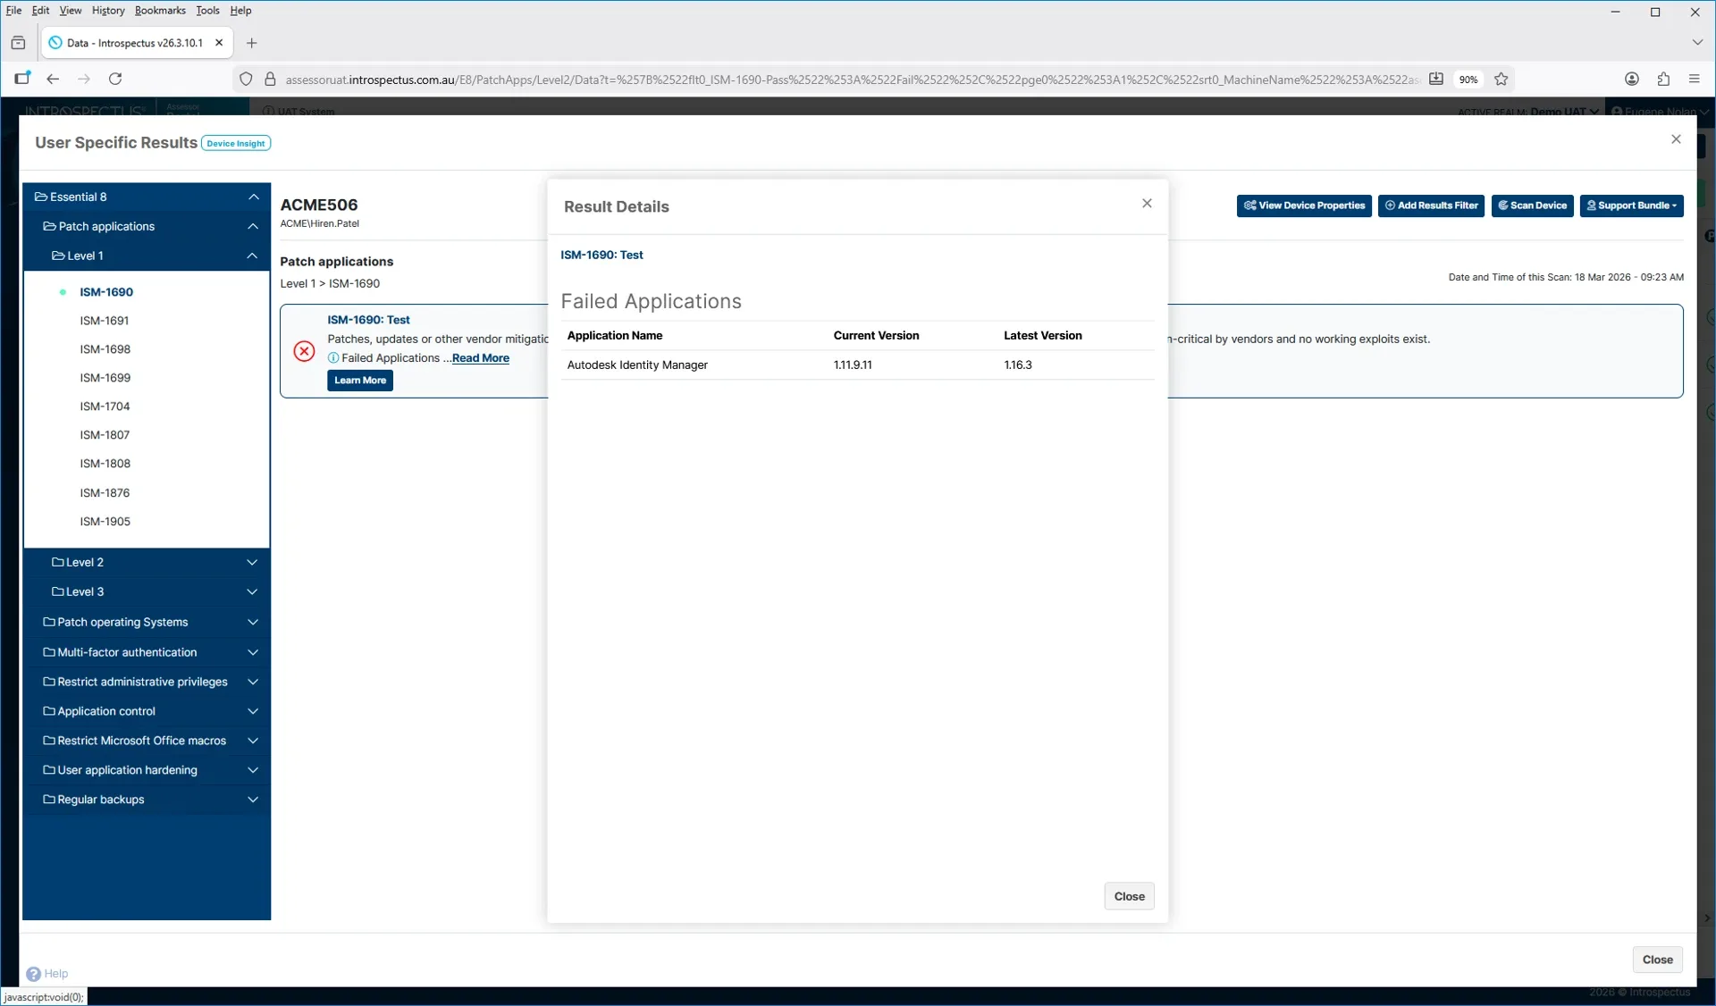Close the Result Details dialog with X
Viewport: 1716px width, 1006px height.
point(1147,204)
